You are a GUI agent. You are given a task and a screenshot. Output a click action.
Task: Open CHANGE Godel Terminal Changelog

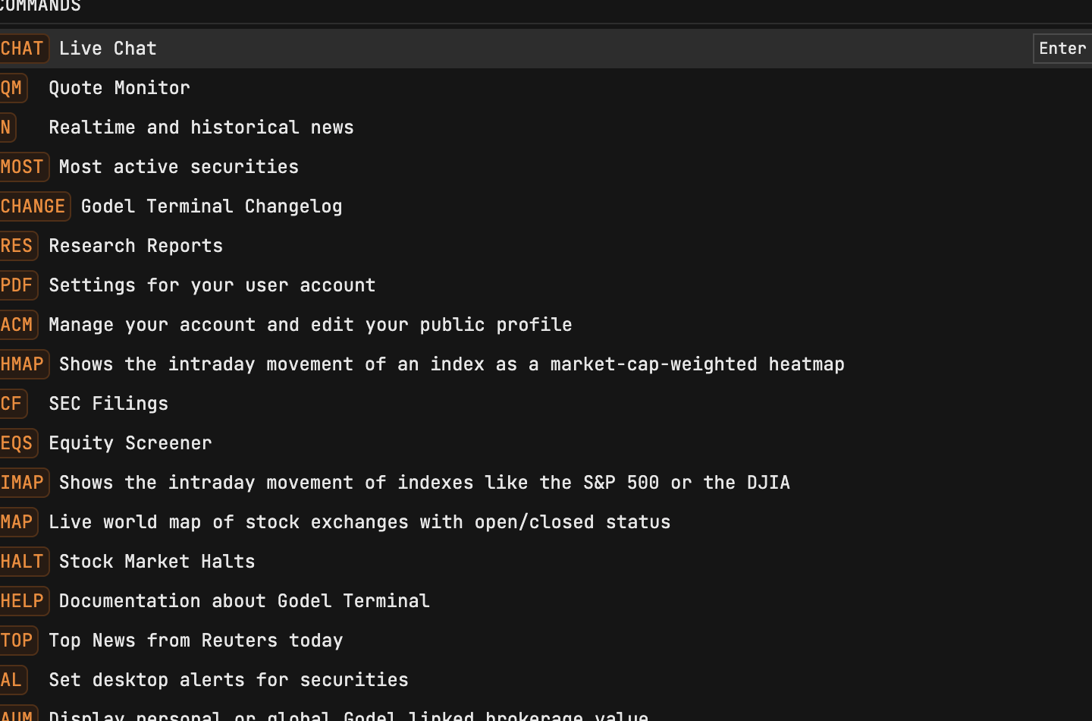tap(546, 206)
